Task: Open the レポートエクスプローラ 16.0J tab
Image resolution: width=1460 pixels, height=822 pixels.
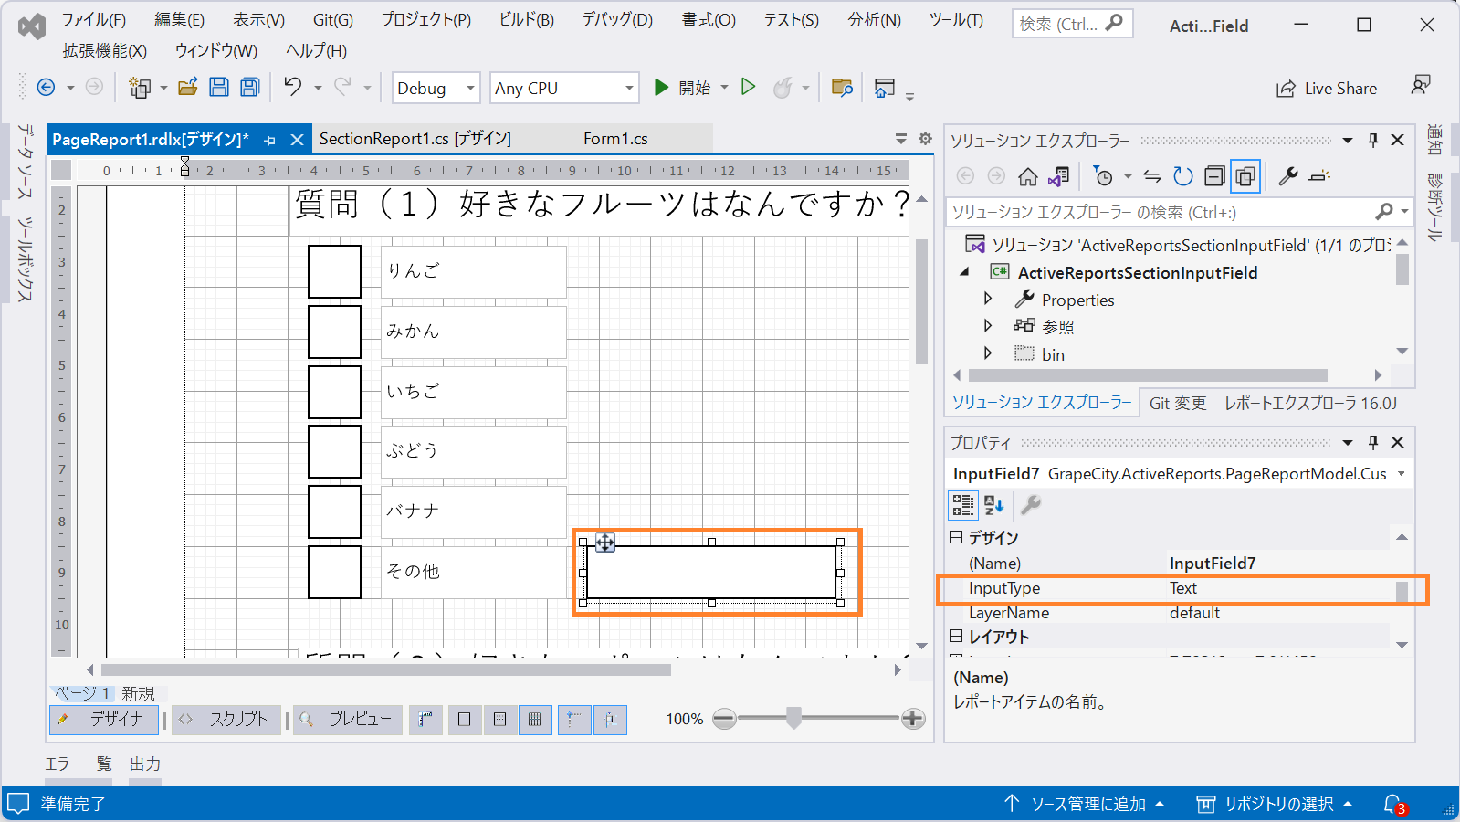Action: point(1310,403)
